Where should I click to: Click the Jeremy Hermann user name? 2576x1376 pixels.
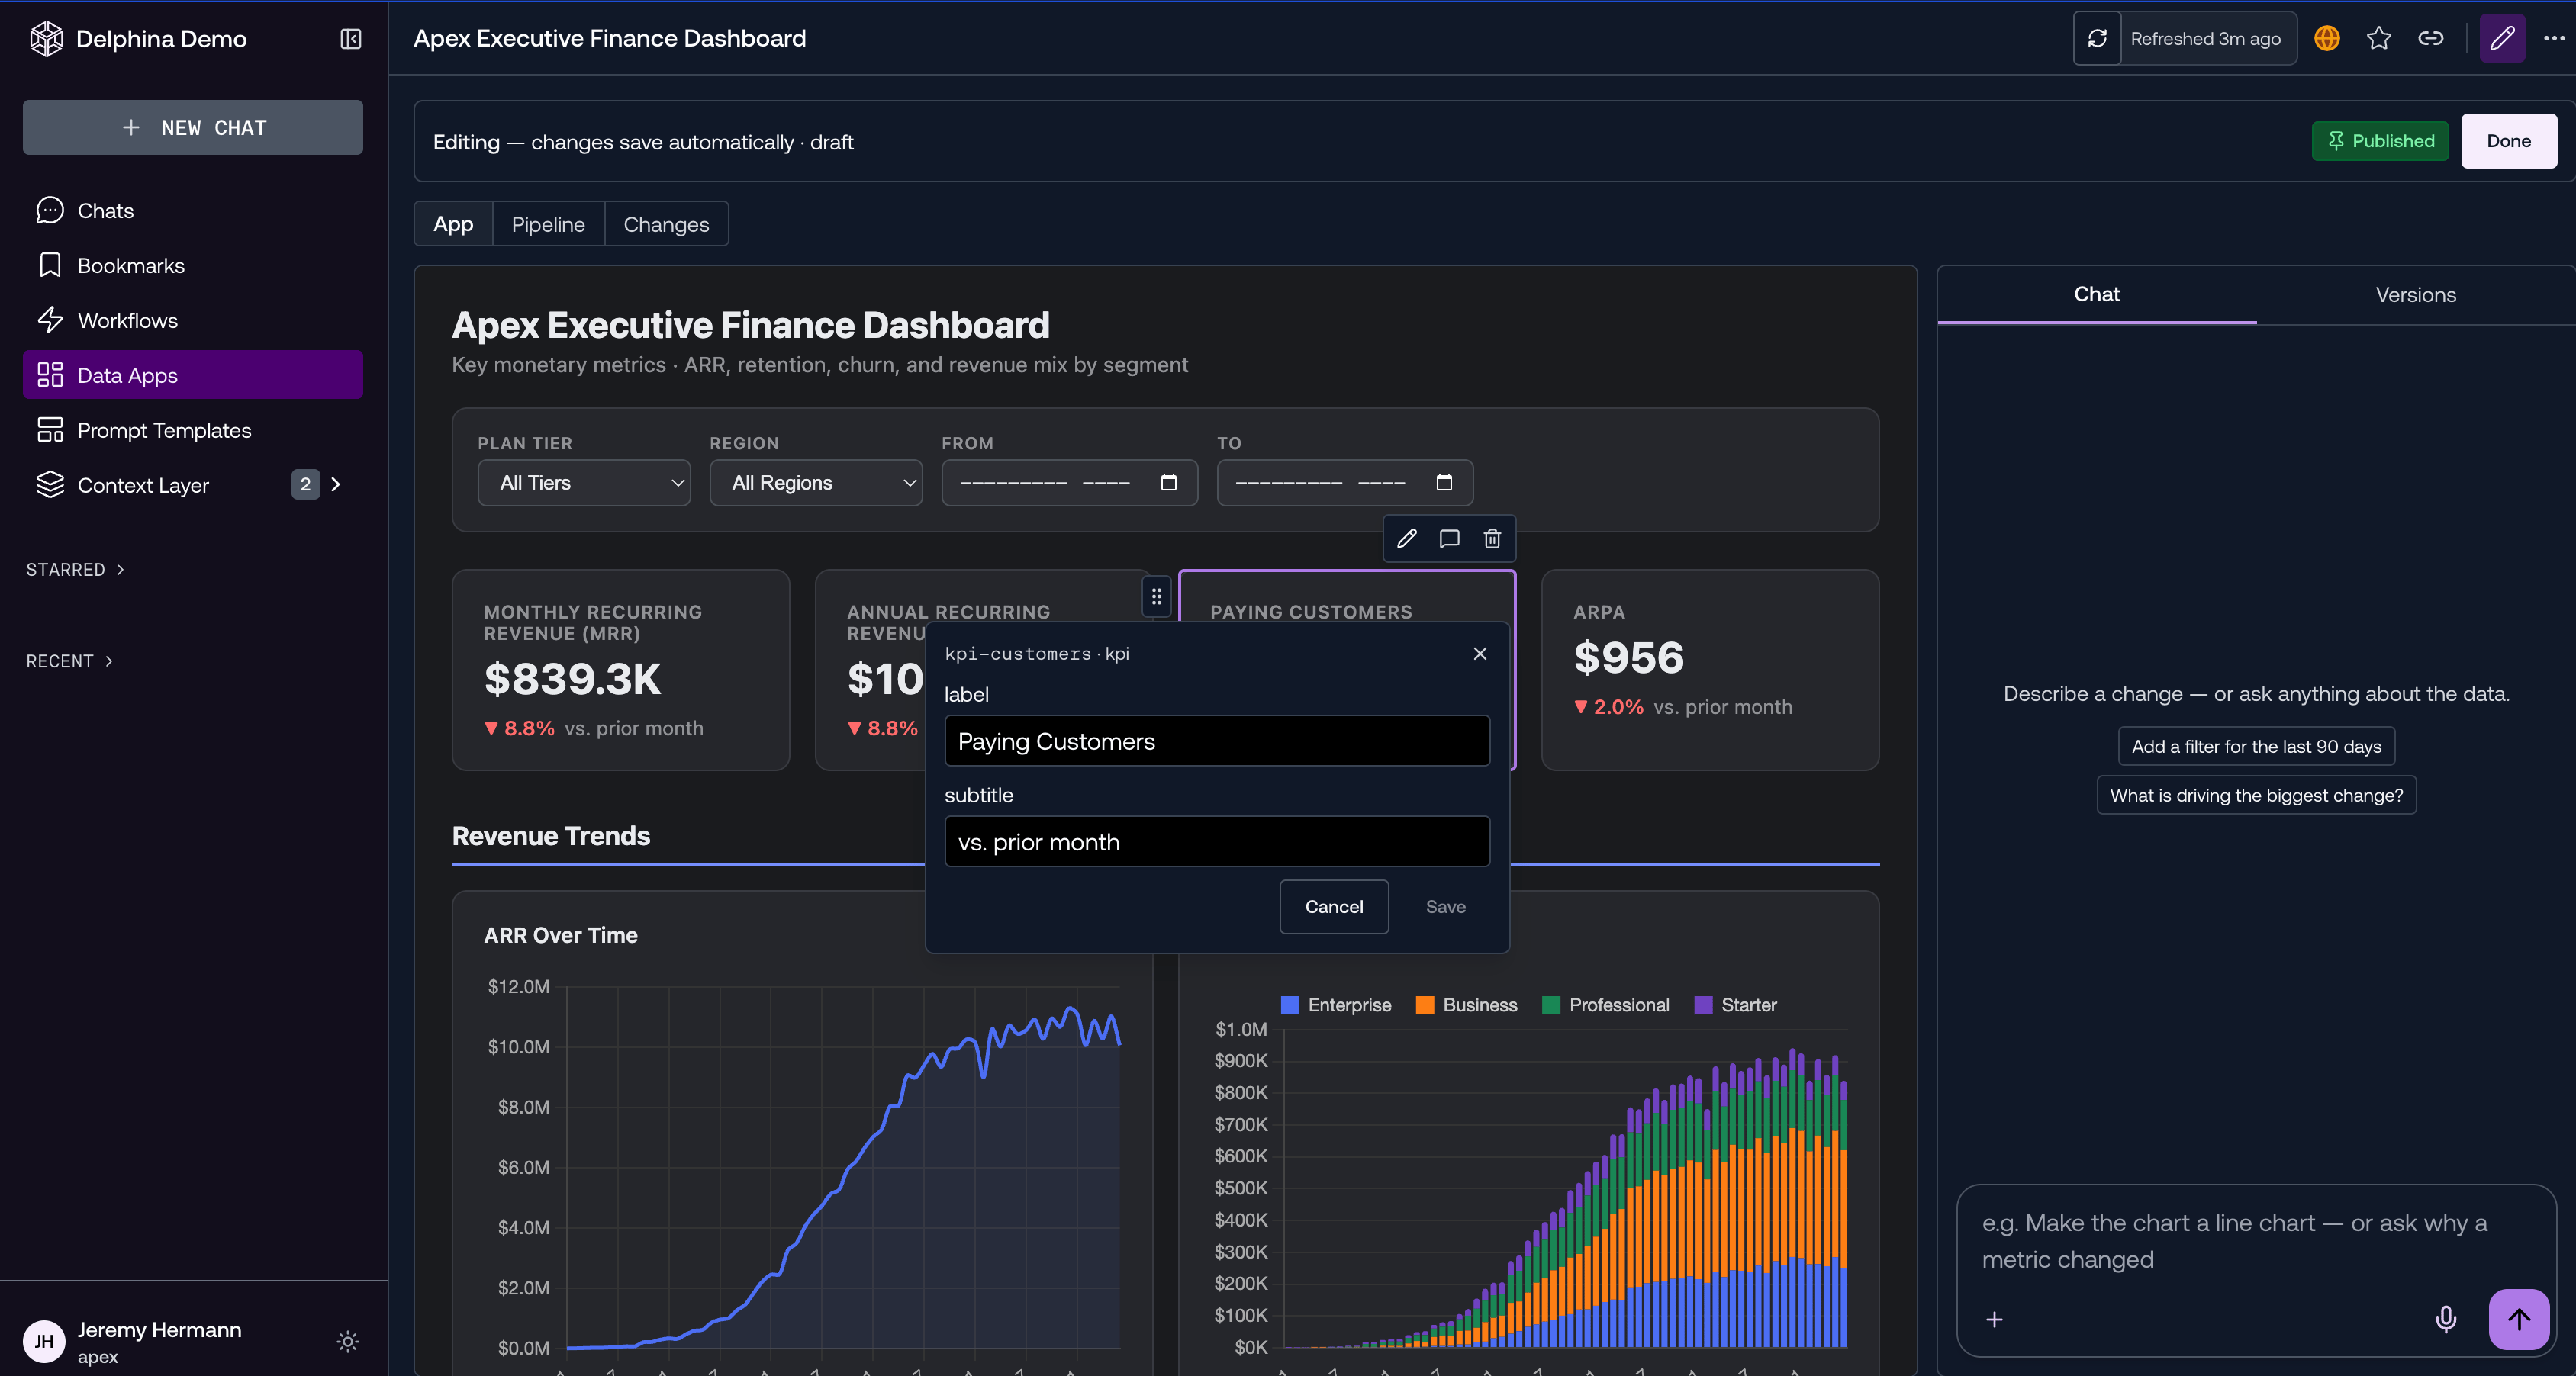(x=159, y=1329)
